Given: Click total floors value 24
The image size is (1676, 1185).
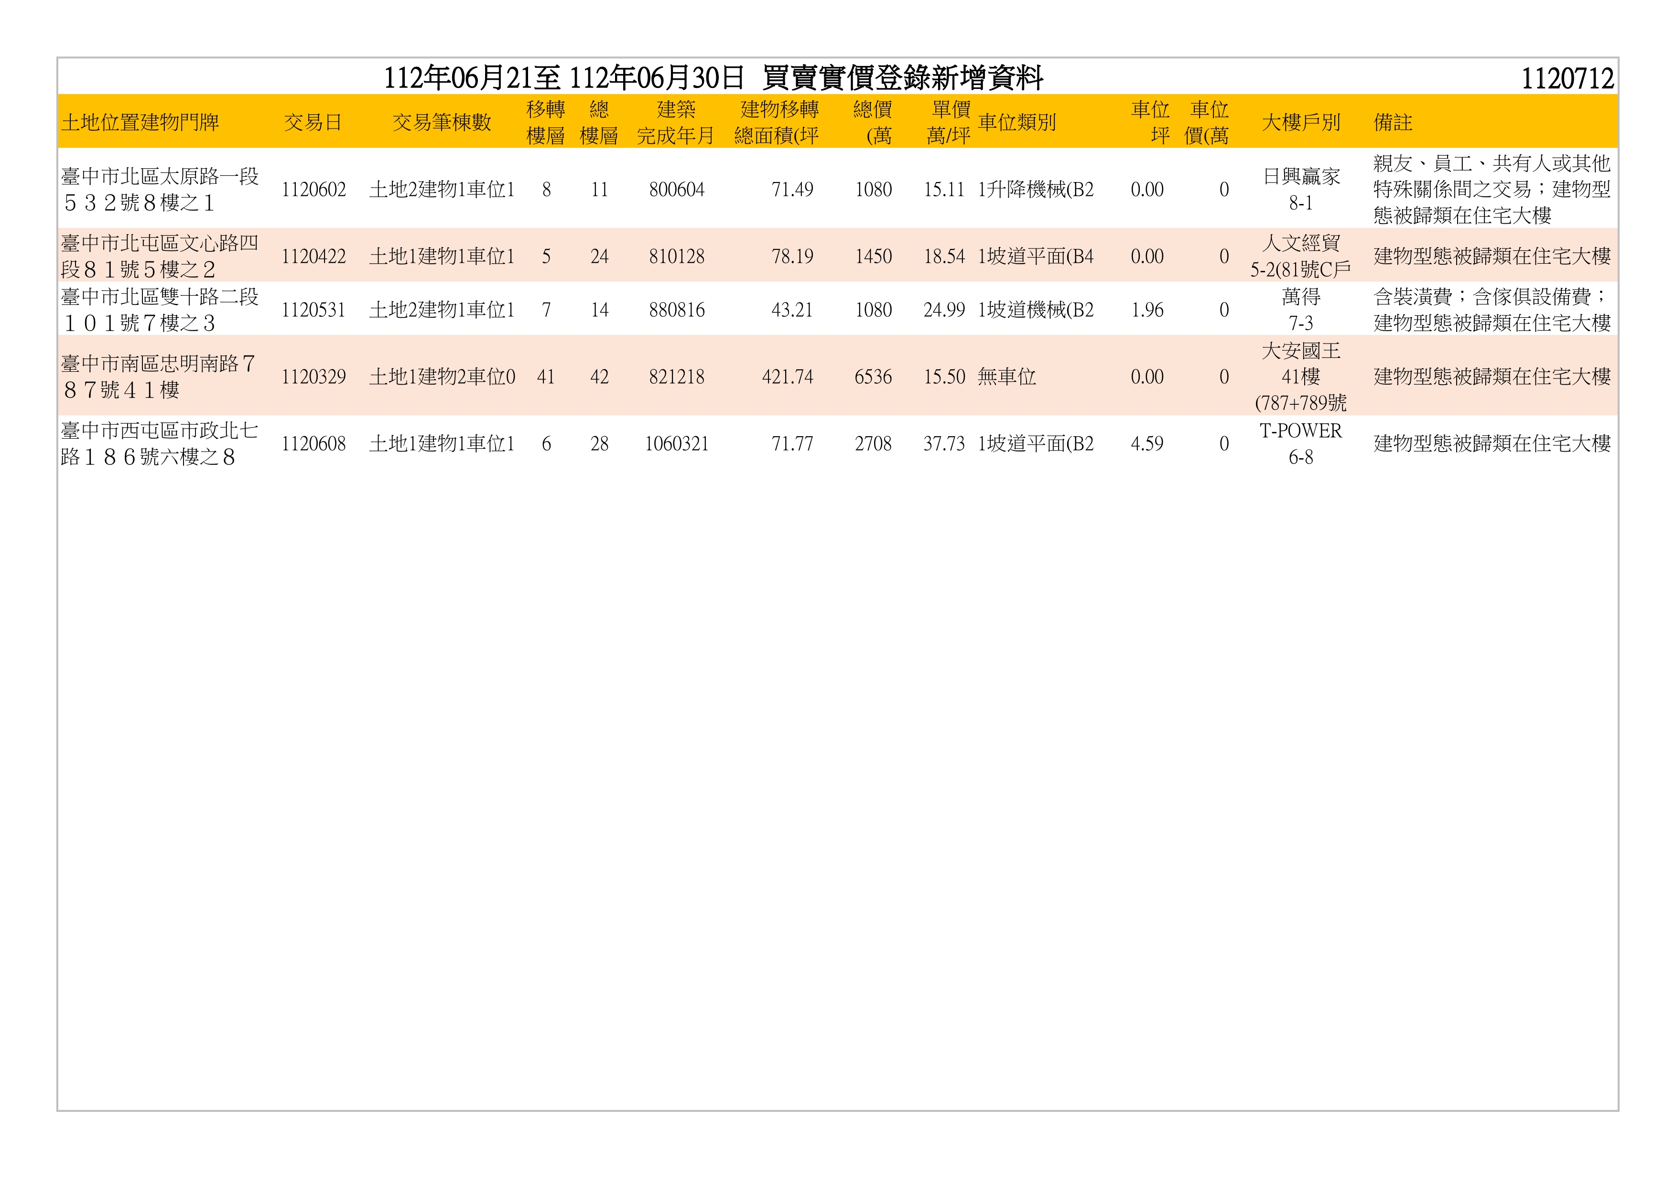Looking at the screenshot, I should point(599,257).
